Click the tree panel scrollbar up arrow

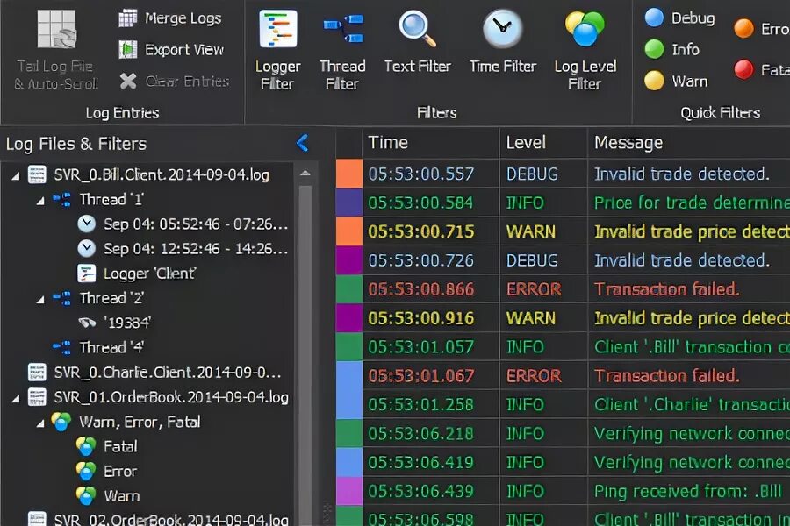click(x=305, y=174)
